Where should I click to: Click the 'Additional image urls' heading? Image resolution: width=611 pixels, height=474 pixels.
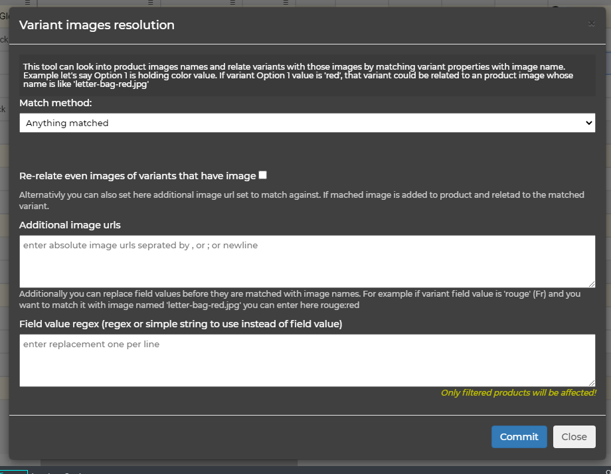[70, 225]
